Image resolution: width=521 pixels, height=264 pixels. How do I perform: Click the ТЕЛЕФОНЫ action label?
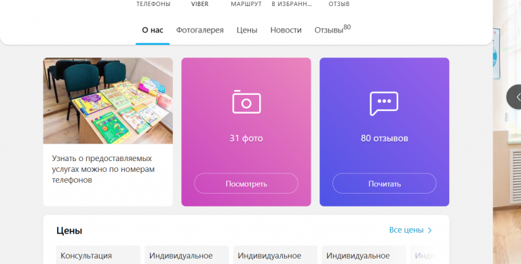(153, 4)
